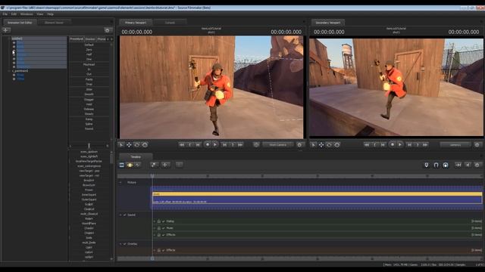Expand the Dialog sound track
Image resolution: width=485 pixels, height=272 pixels.
click(x=155, y=221)
